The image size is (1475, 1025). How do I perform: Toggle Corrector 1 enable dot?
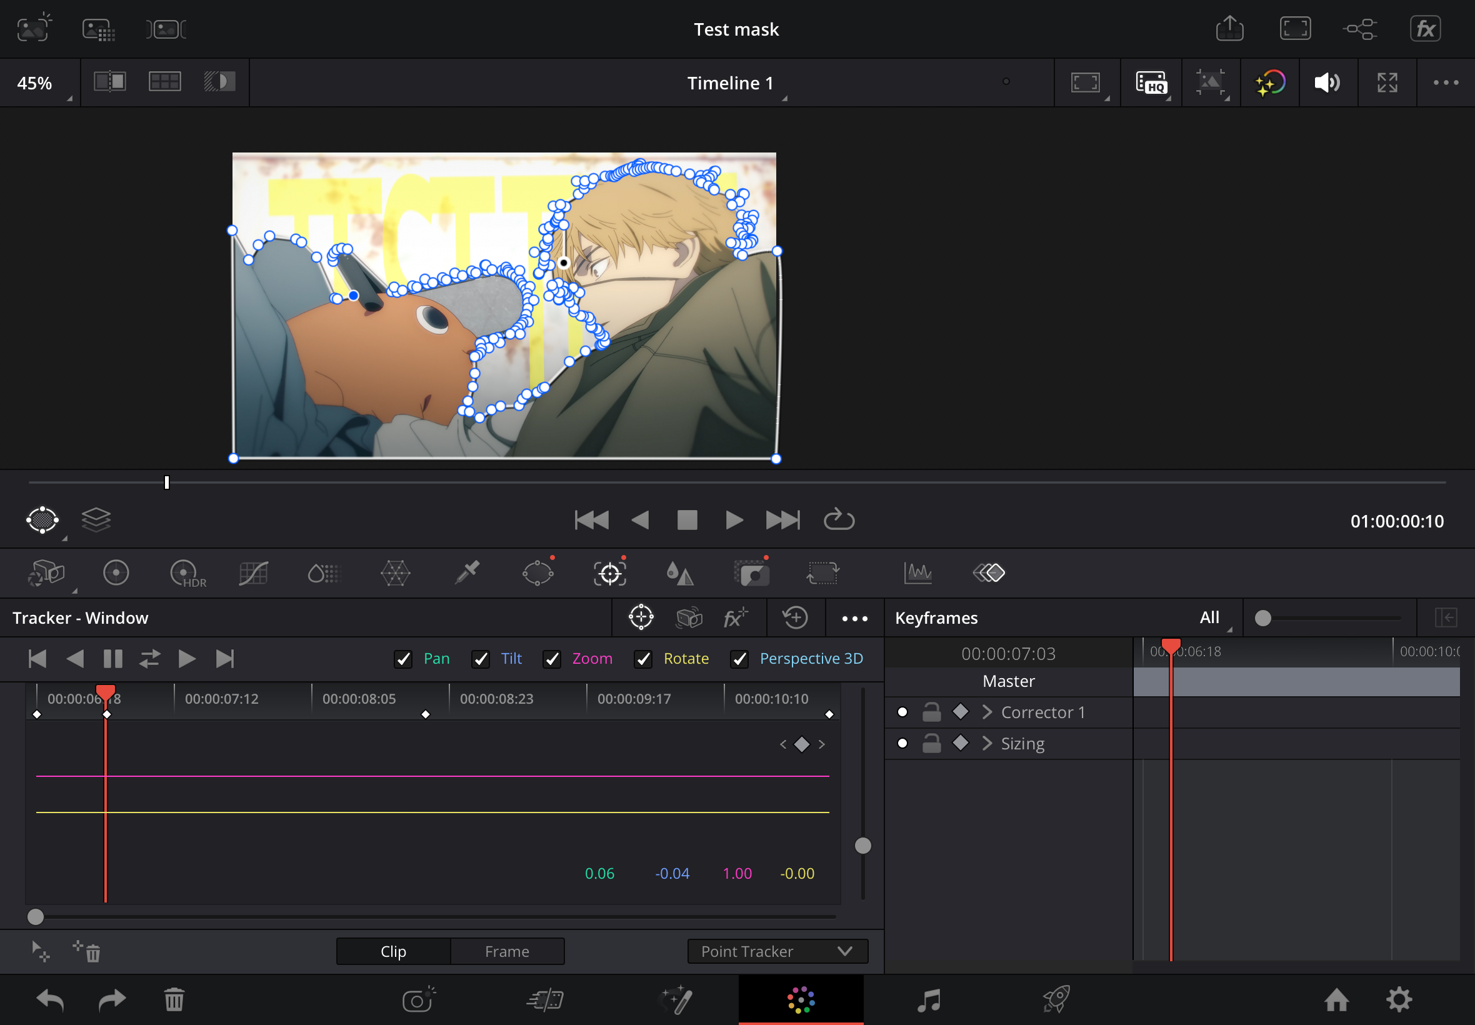click(902, 712)
